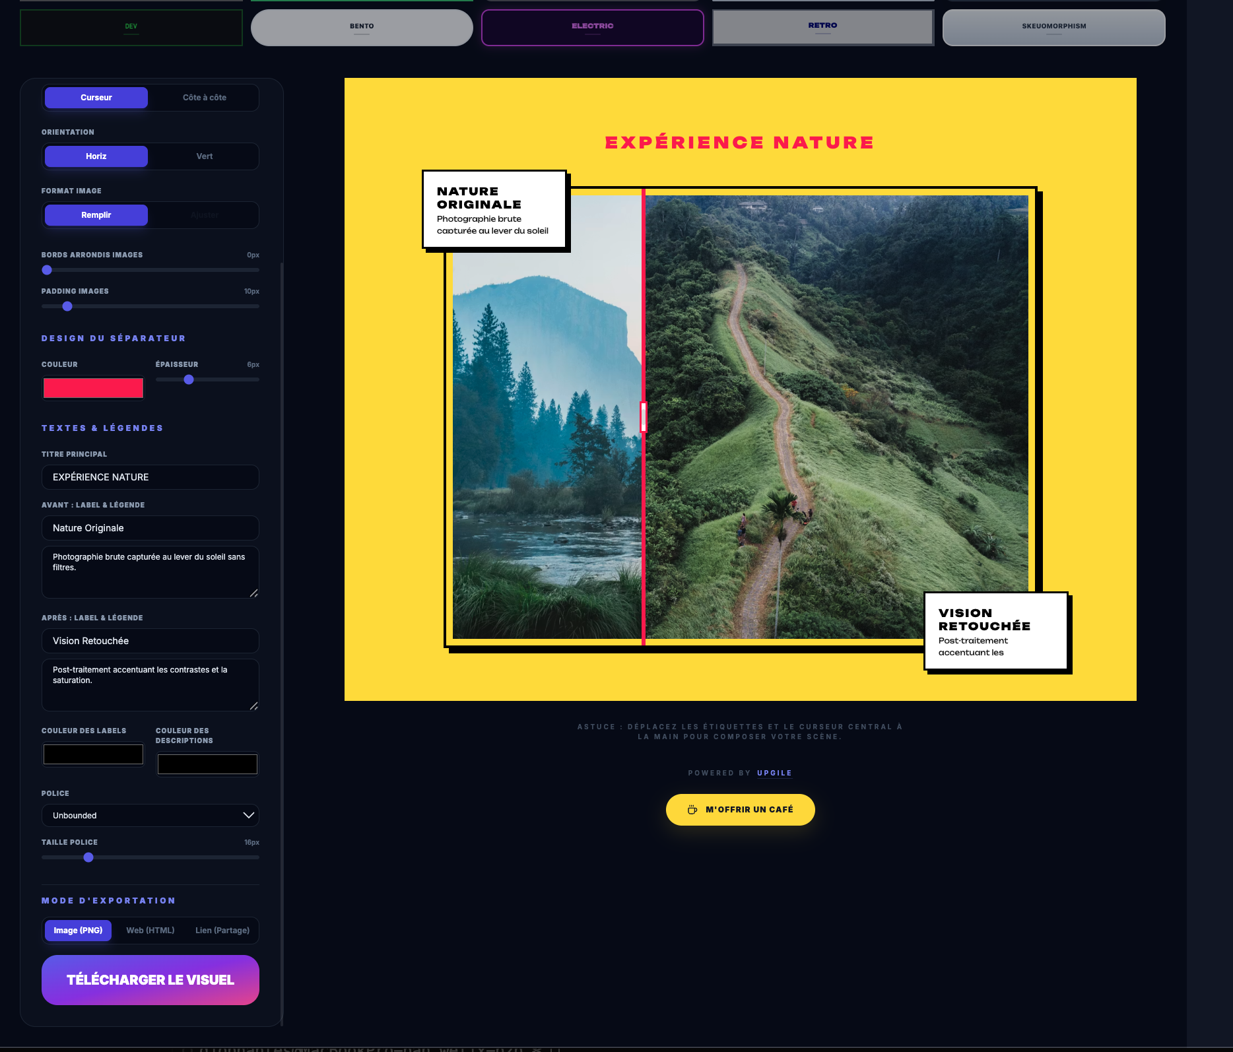Switch export mode to Web (HTML)
The image size is (1233, 1052).
tap(151, 930)
